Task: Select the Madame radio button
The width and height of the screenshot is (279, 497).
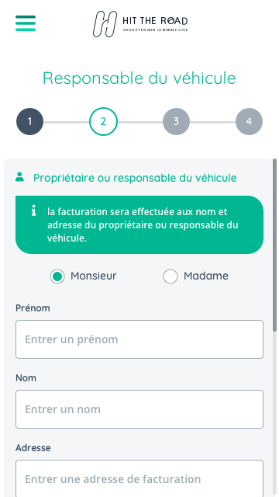Action: click(x=170, y=276)
